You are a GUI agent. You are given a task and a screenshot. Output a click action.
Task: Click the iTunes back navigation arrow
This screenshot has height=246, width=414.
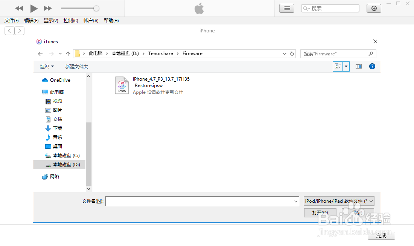pos(9,31)
